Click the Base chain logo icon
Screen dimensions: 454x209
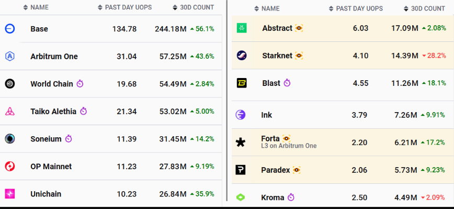tap(10, 29)
